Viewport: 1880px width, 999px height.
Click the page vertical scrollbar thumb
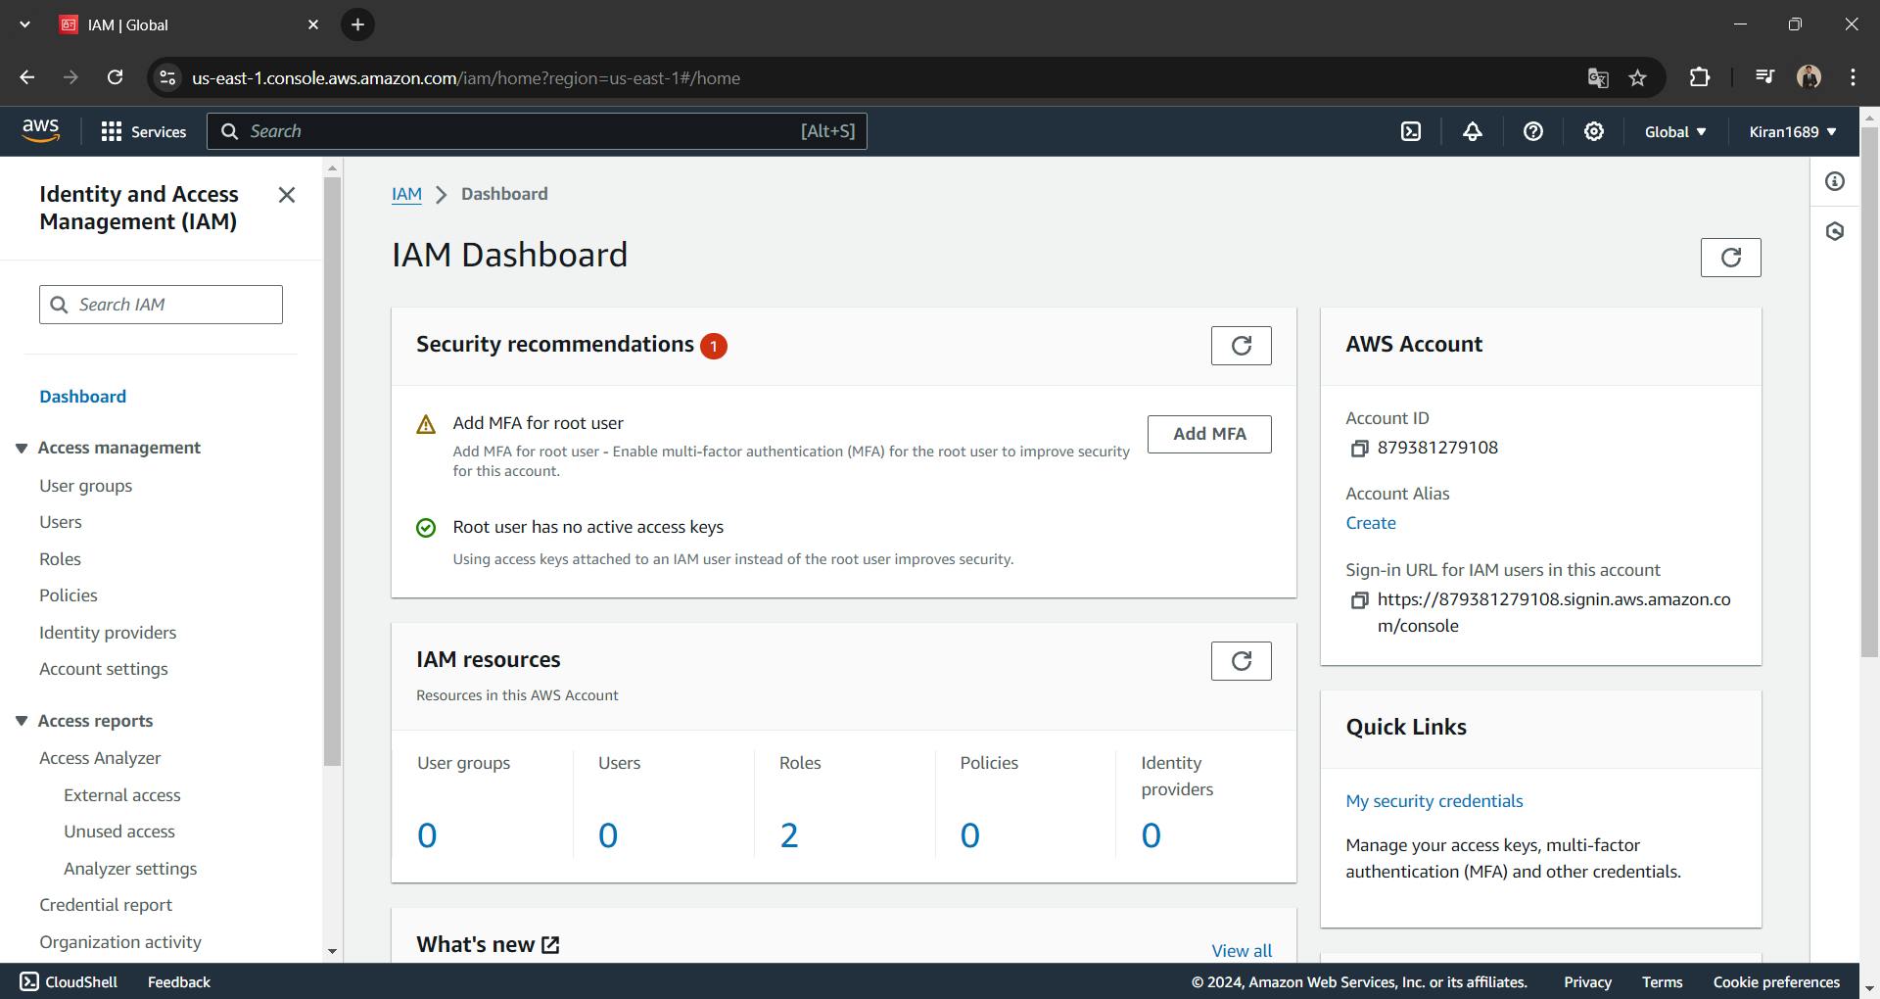(1869, 392)
